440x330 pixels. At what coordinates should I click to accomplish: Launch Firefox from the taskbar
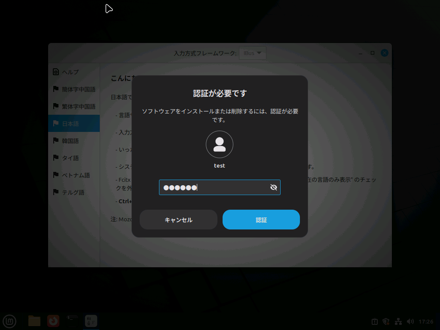tap(53, 321)
